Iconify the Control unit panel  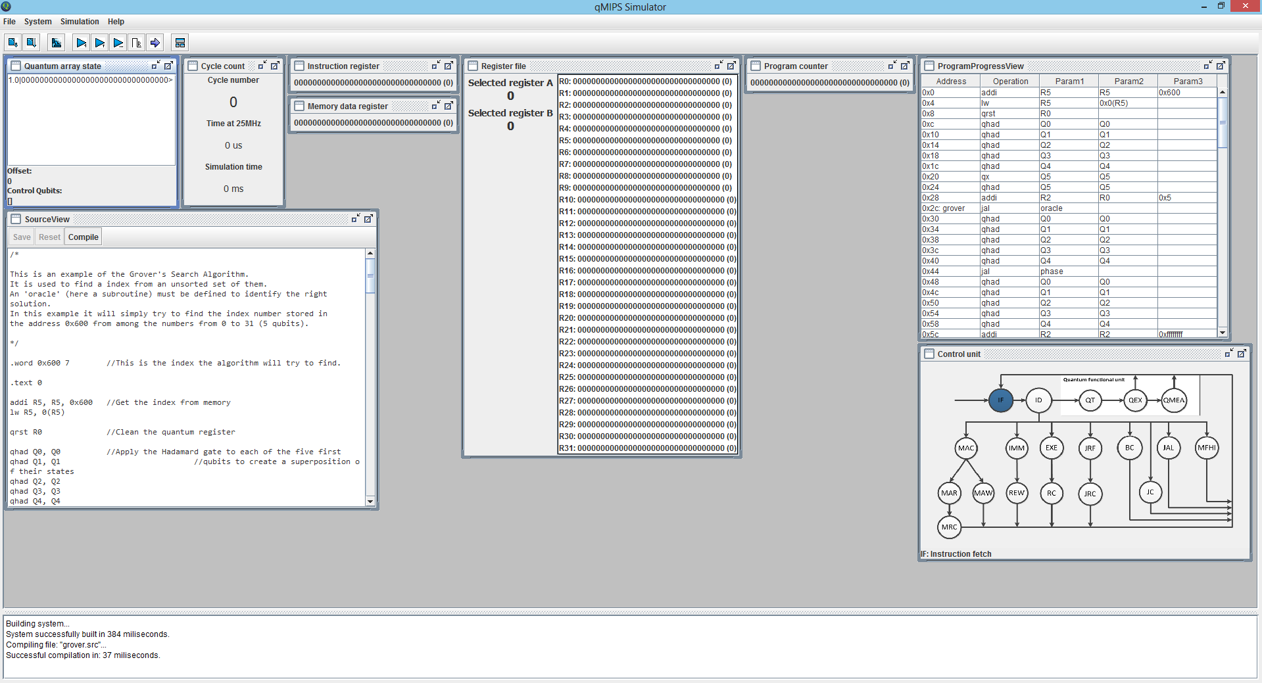(x=1229, y=354)
